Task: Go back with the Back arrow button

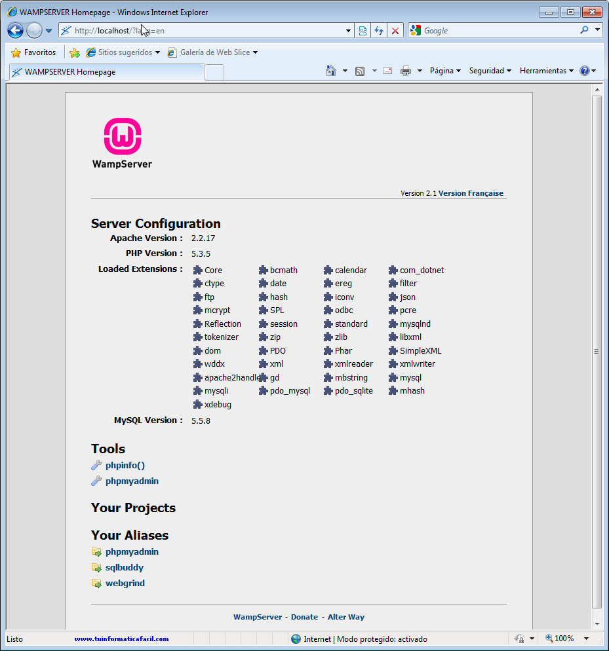Action: pos(15,30)
